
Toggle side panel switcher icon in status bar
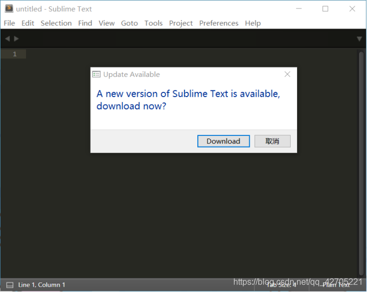tap(10, 285)
